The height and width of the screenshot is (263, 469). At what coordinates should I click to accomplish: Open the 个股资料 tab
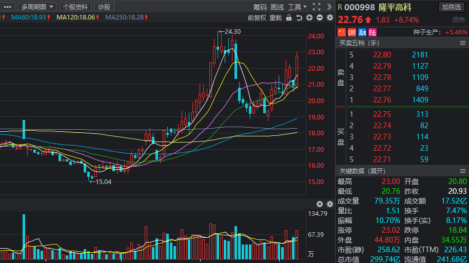[75, 7]
